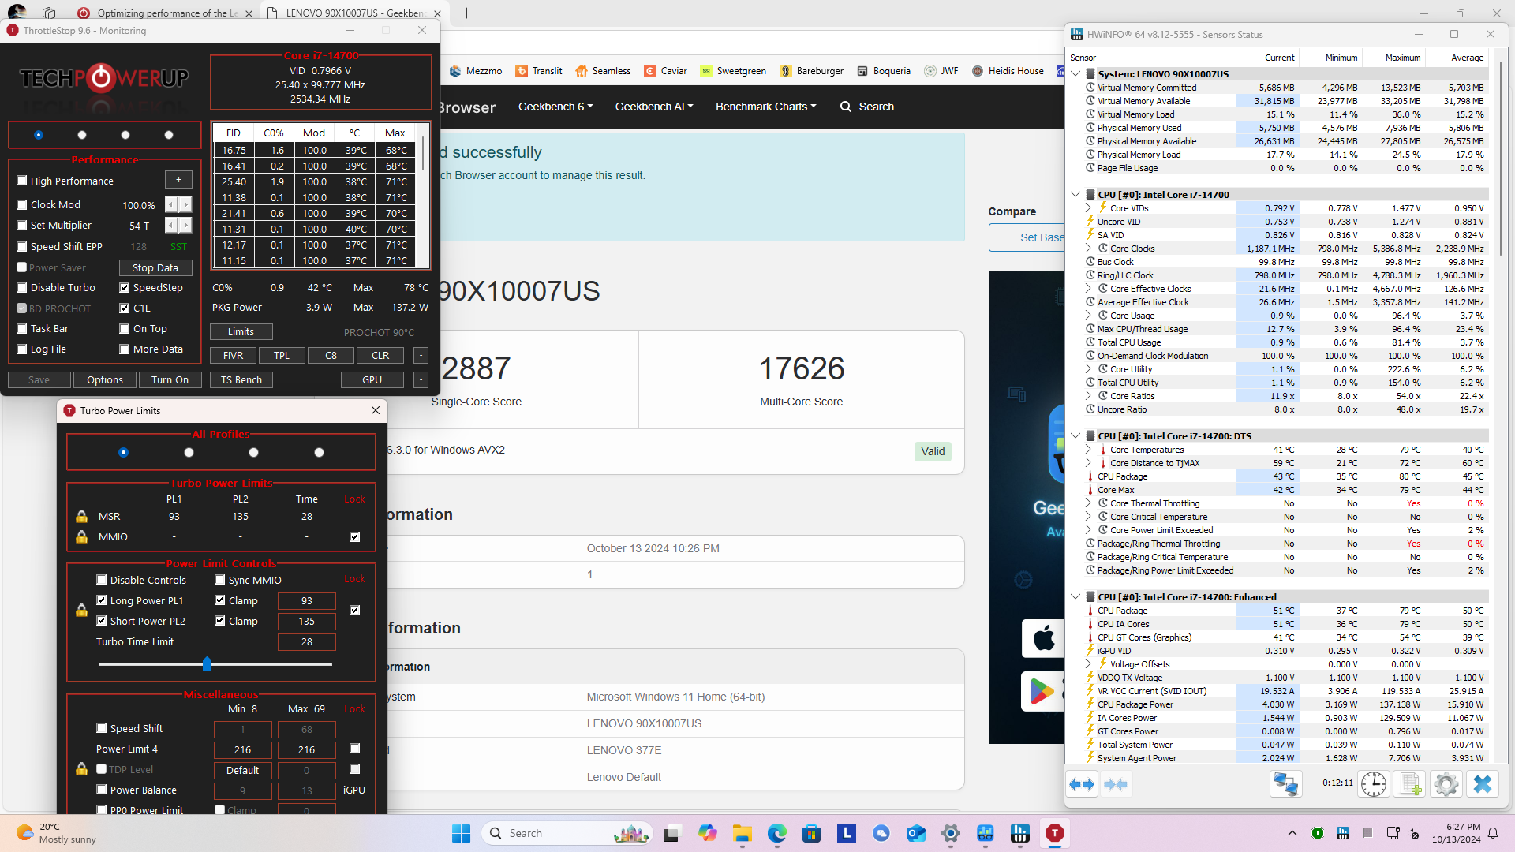Click Stop Data button
1515x852 pixels.
click(x=155, y=267)
